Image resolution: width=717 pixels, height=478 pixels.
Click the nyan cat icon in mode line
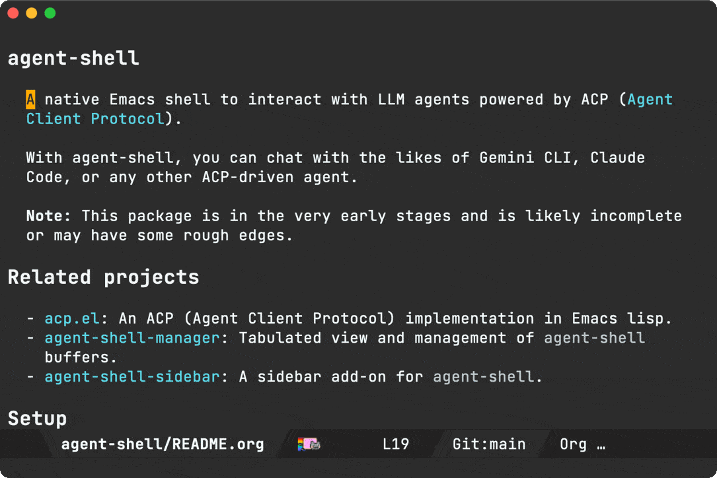309,444
